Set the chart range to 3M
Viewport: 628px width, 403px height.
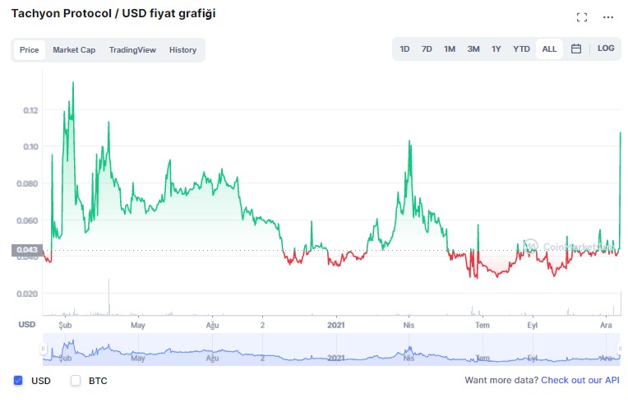click(x=473, y=49)
